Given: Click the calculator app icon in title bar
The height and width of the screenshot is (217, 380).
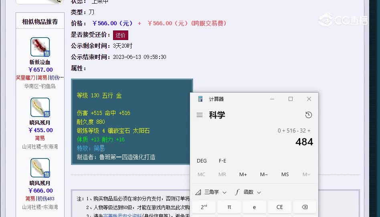Looking at the screenshot, I should pyautogui.click(x=200, y=99).
